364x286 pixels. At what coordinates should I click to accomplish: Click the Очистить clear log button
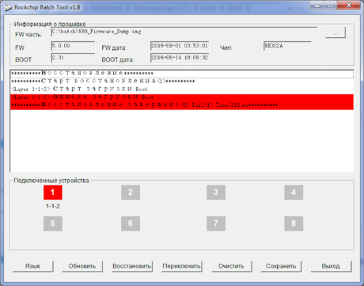click(x=231, y=266)
